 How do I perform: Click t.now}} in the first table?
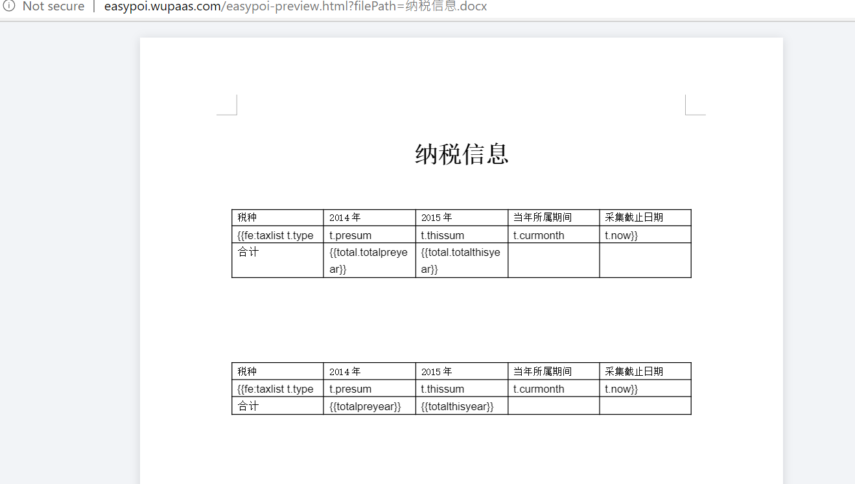[622, 235]
